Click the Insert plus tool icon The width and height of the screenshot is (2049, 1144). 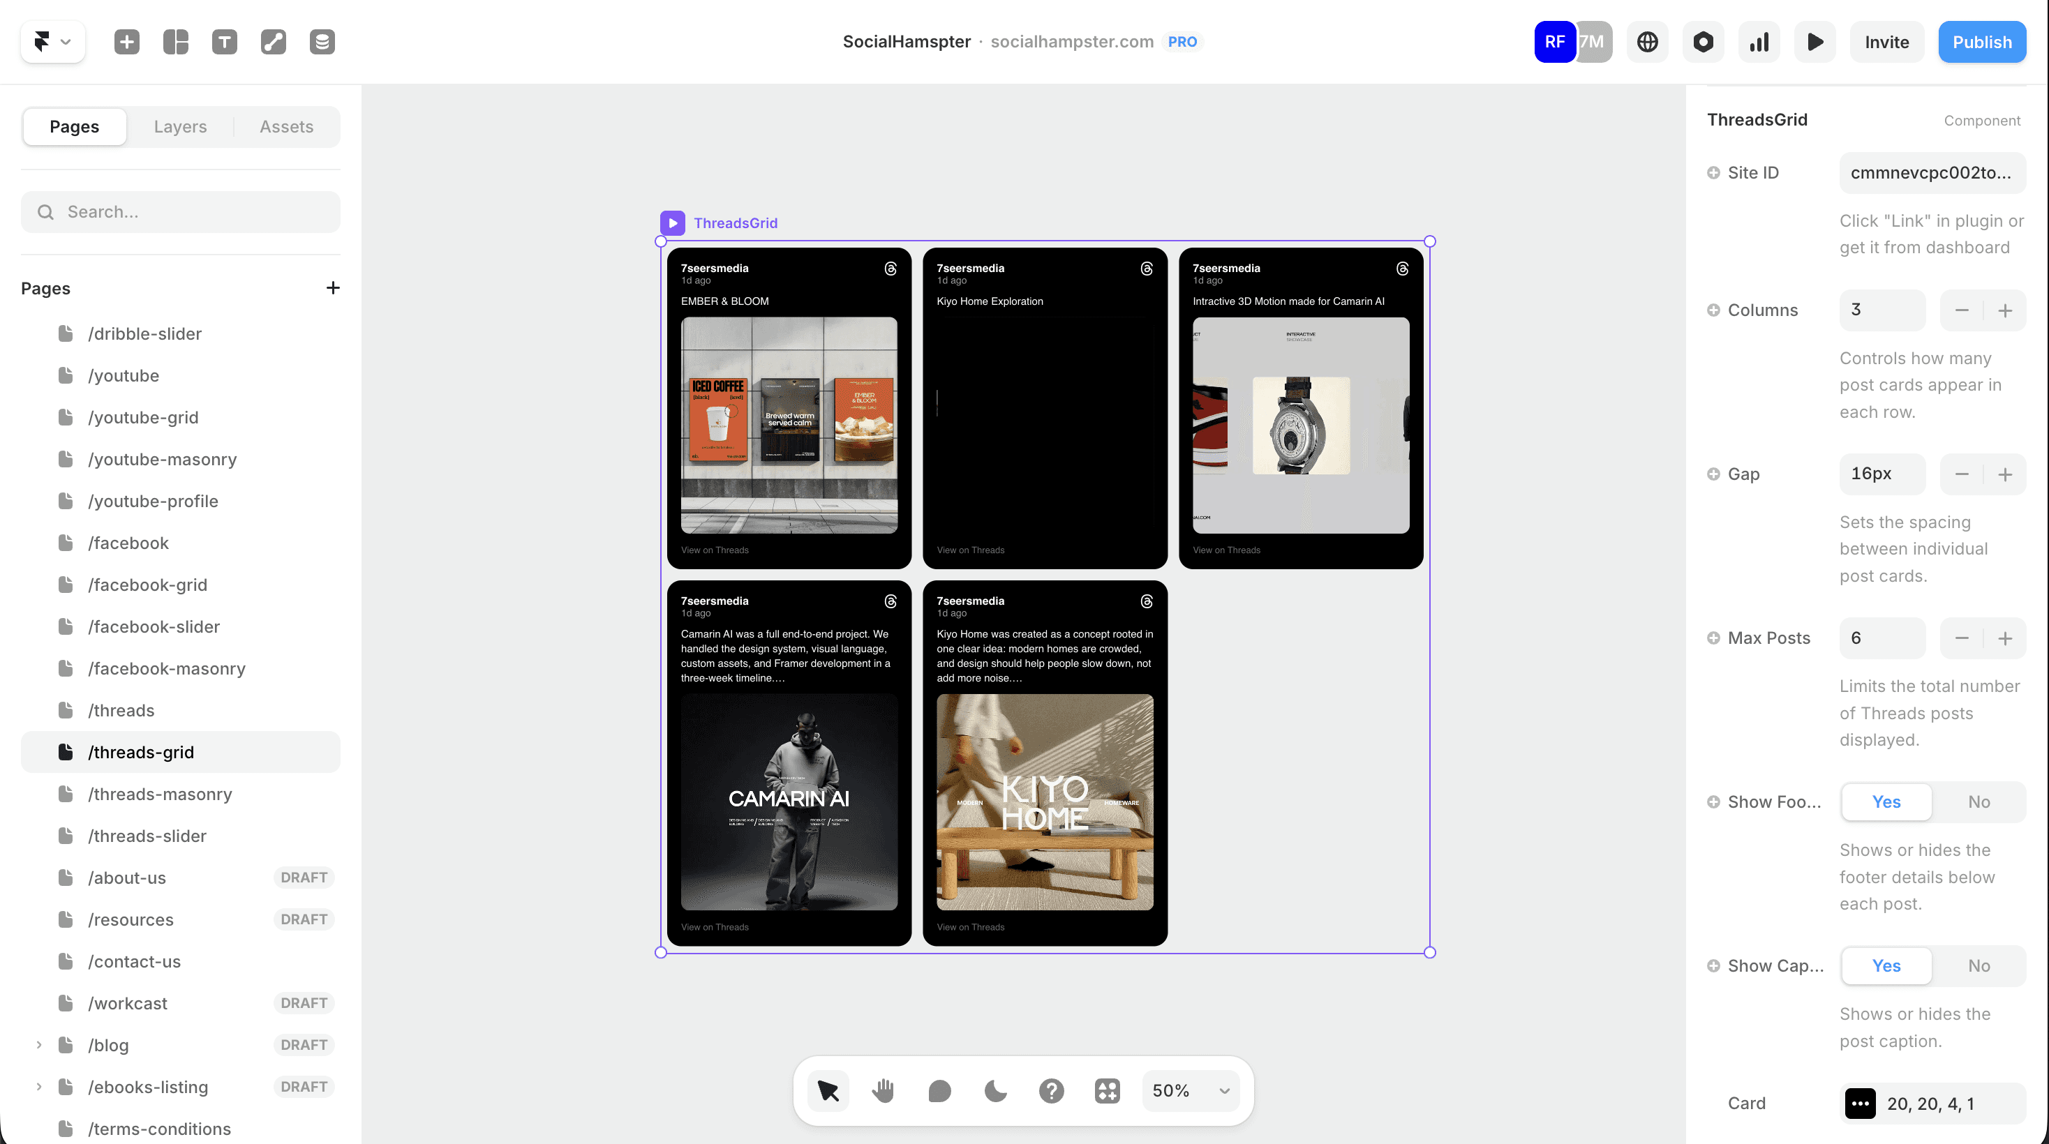tap(127, 42)
